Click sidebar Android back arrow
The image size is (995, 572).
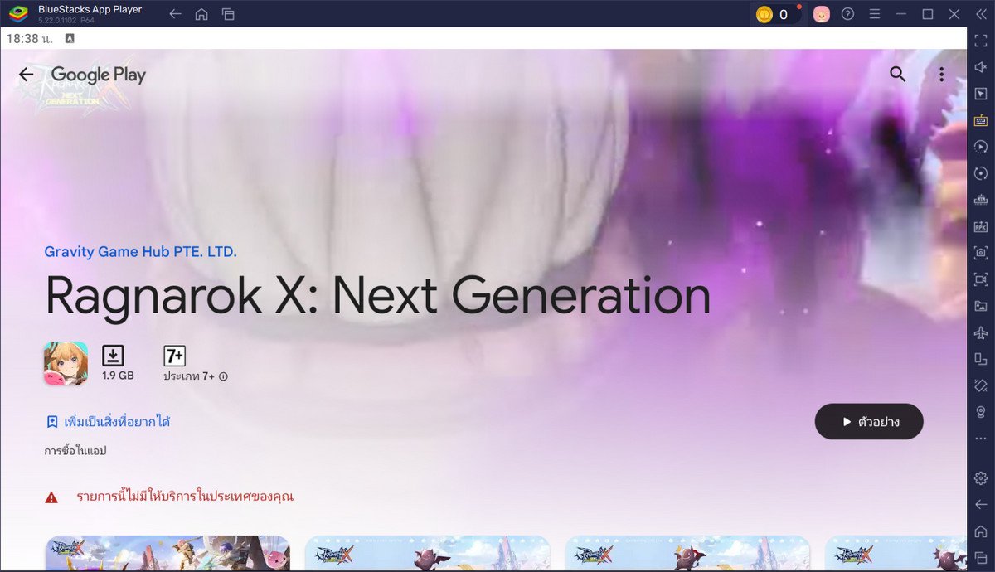coord(981,505)
